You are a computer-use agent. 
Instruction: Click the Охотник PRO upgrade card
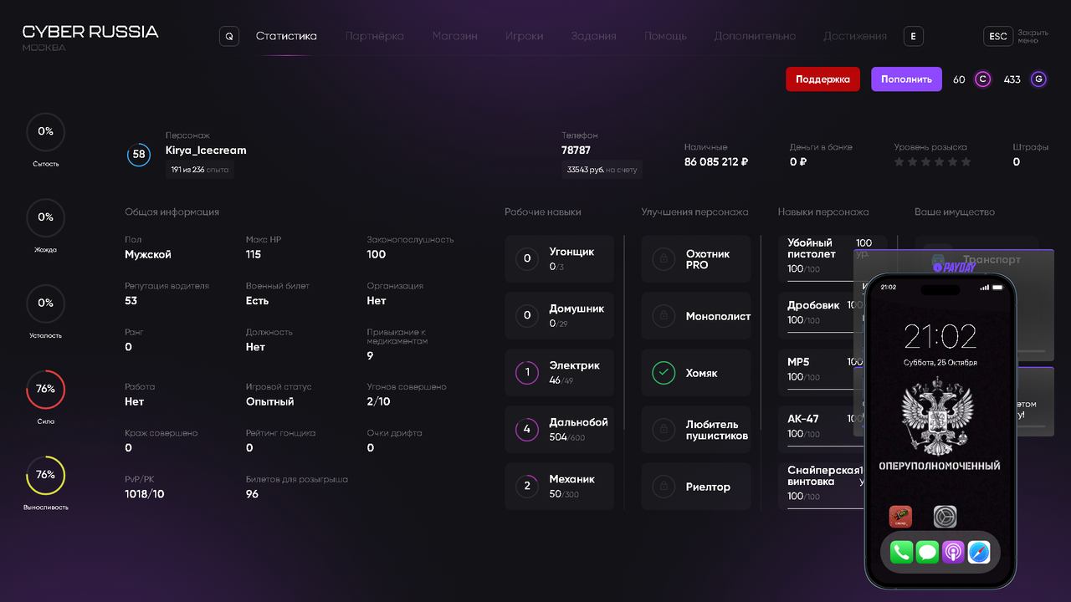pyautogui.click(x=696, y=259)
